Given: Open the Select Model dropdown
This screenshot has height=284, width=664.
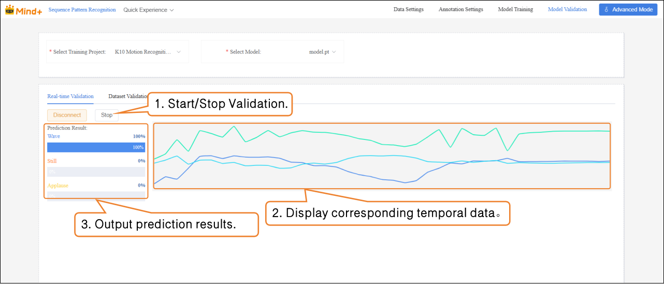Looking at the screenshot, I should [x=322, y=52].
